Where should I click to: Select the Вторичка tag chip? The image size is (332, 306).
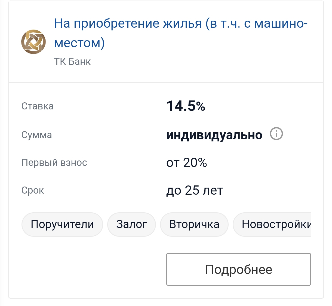(x=194, y=224)
